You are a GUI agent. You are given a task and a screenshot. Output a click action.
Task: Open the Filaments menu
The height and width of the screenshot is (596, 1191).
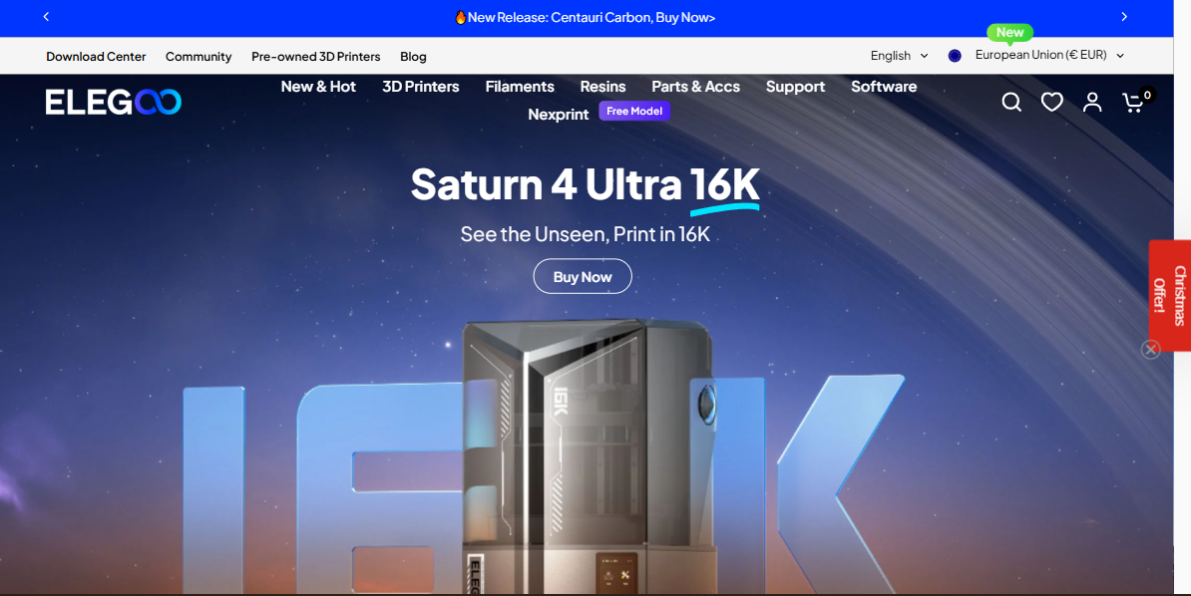pyautogui.click(x=520, y=87)
